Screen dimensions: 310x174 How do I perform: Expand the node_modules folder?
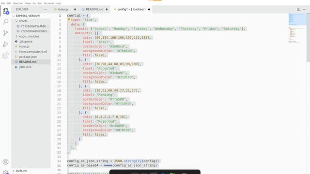(x=16, y=36)
